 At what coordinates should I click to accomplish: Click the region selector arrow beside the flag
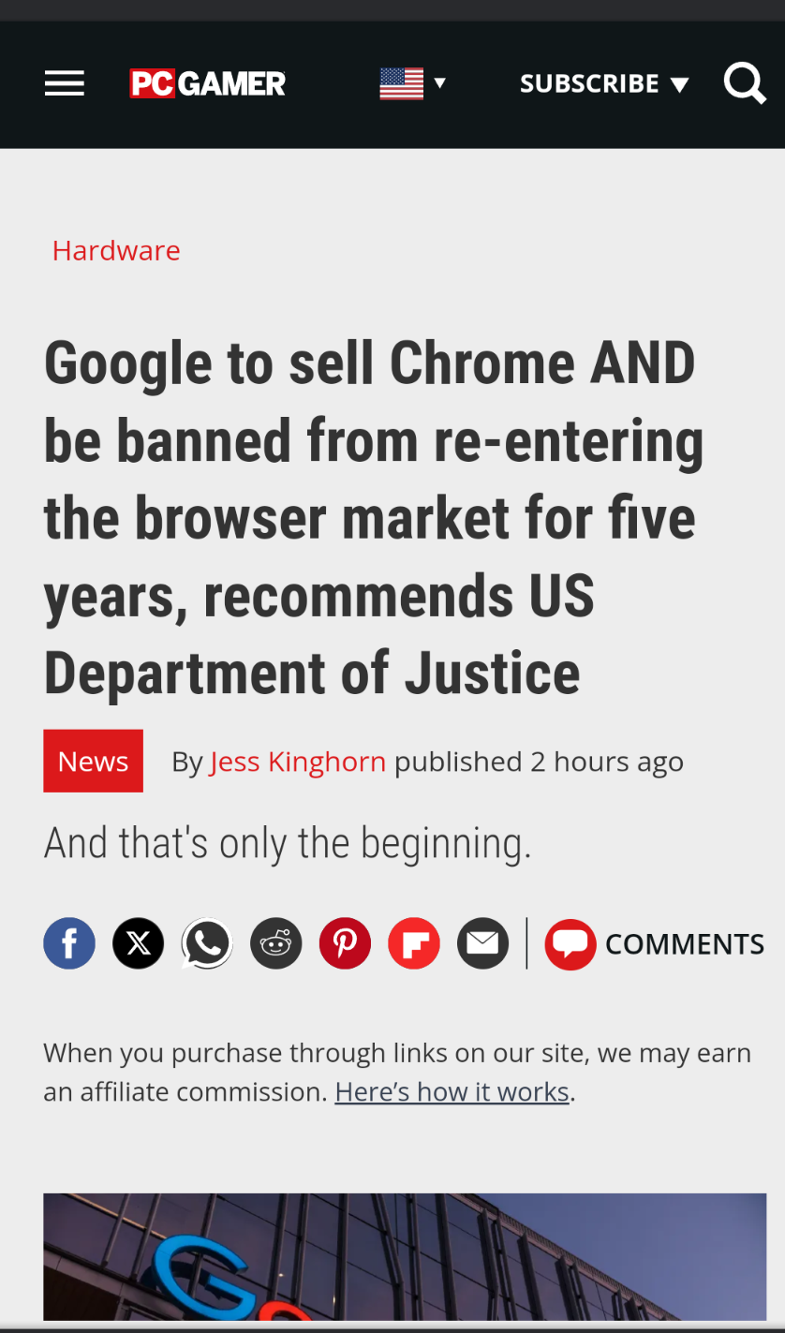pyautogui.click(x=439, y=82)
